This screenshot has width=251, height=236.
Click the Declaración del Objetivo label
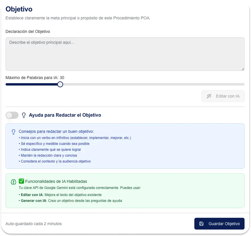click(x=28, y=31)
